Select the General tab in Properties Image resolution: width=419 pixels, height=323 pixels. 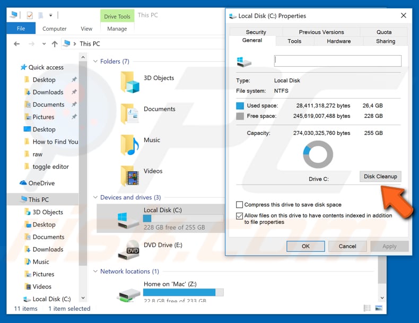tap(252, 40)
